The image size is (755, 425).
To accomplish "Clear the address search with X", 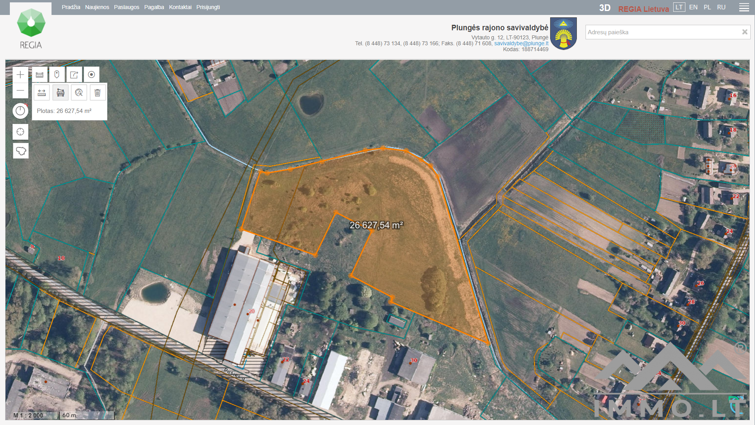I will (x=744, y=32).
